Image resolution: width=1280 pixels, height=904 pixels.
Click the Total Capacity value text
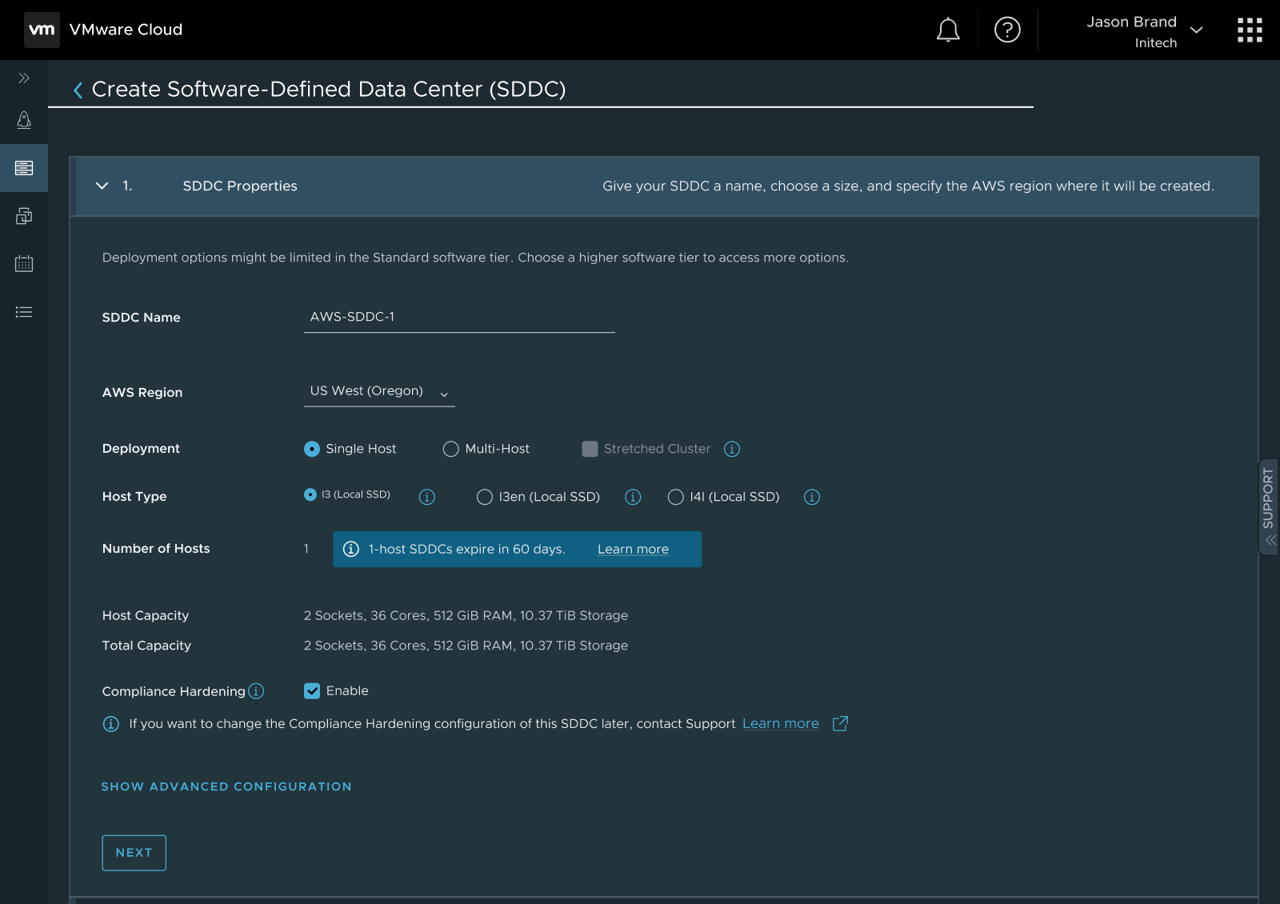[x=466, y=646]
